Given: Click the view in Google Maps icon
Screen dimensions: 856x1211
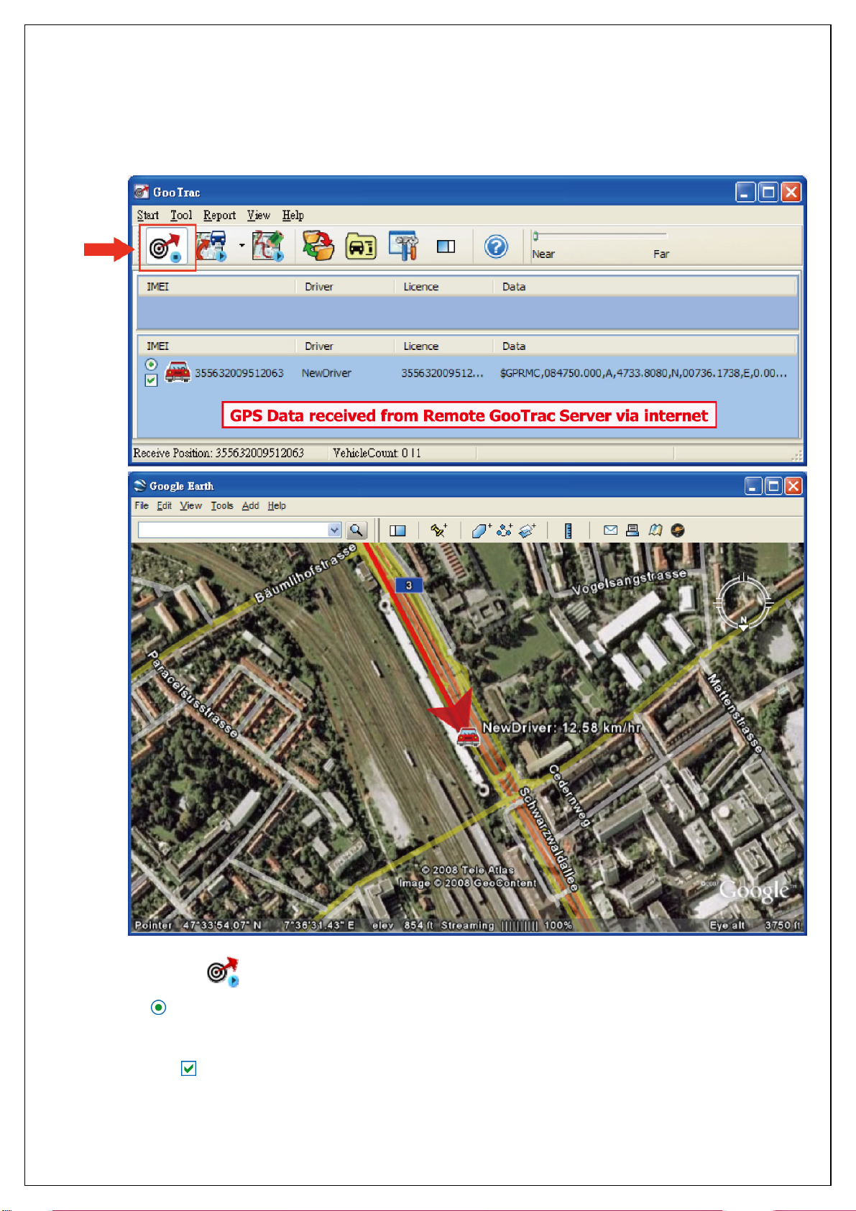Looking at the screenshot, I should coord(655,530).
